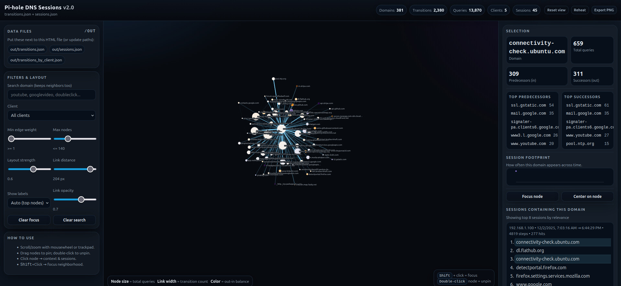The image size is (621, 286).
Task: Click the Link distance slider handle
Action: coord(90,169)
